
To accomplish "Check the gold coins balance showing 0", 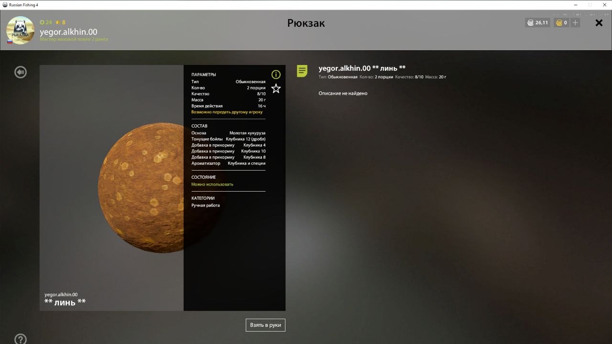I will point(561,22).
